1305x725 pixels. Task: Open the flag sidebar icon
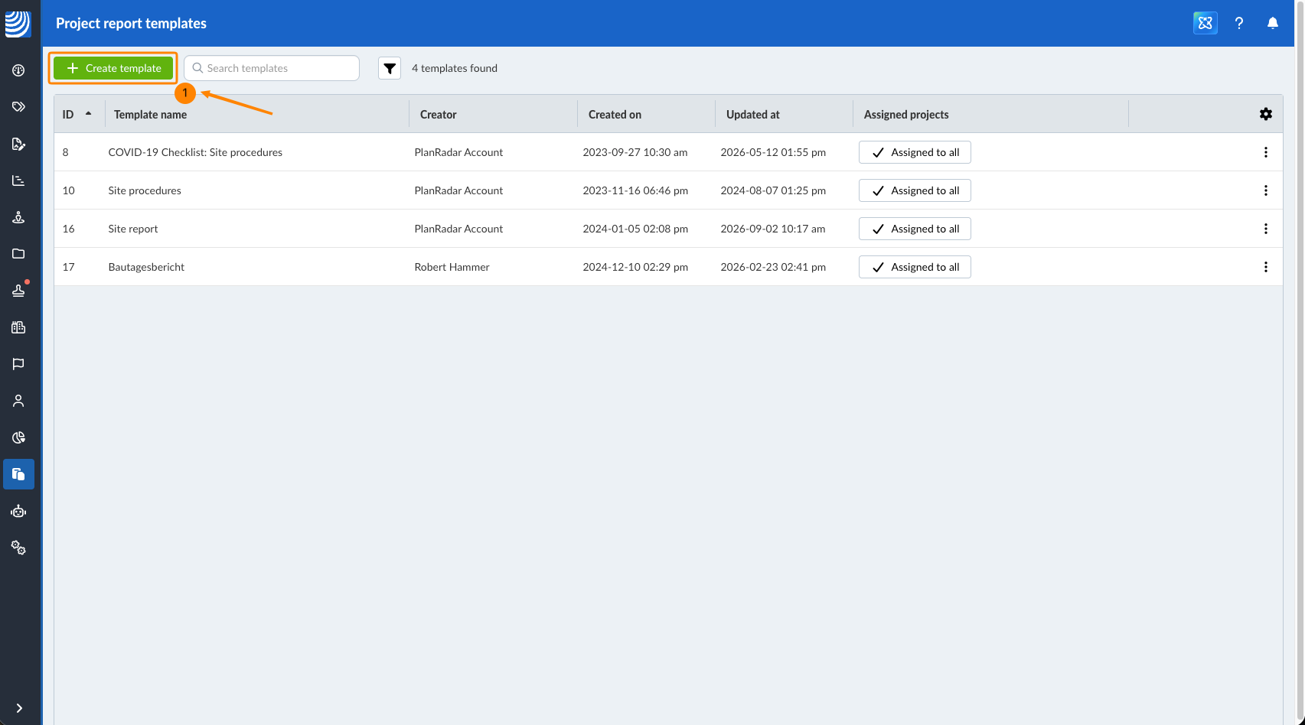18,364
